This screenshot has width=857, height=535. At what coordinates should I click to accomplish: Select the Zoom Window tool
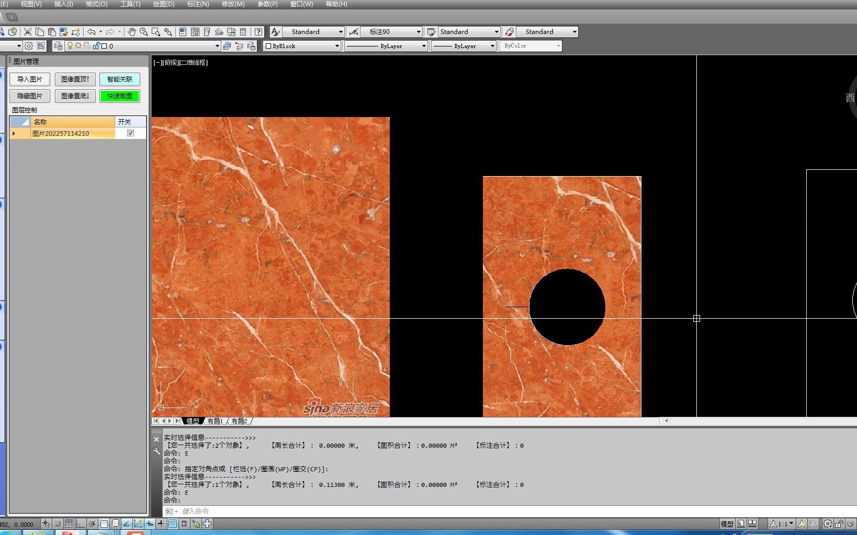point(155,32)
